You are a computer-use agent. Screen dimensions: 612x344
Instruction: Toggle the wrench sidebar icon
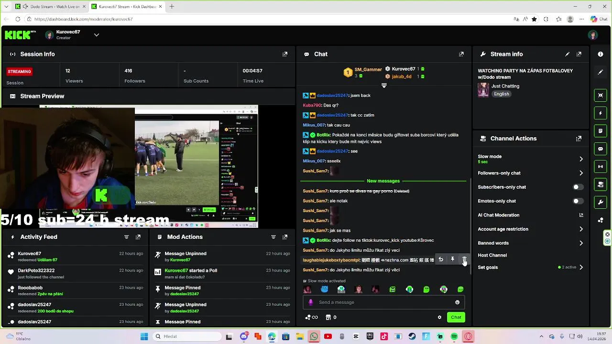[601, 202]
